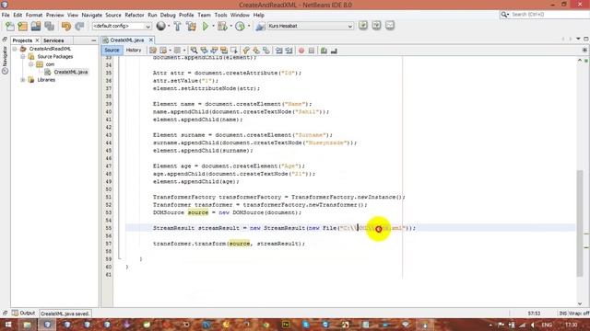Open the Refactor menu
Viewport: 590px width, 331px height.
pyautogui.click(x=135, y=15)
